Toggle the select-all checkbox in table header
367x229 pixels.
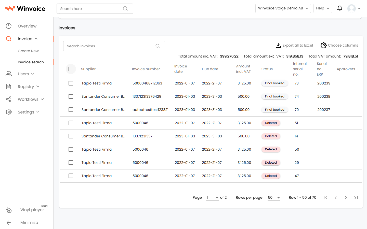point(71,69)
